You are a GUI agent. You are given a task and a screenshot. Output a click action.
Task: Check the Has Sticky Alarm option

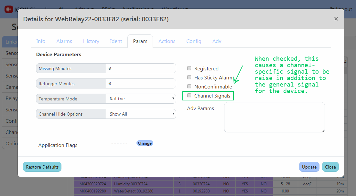(x=189, y=77)
